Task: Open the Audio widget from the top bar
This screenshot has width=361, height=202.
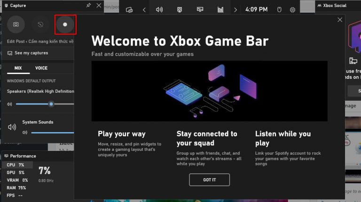Action: [159, 9]
